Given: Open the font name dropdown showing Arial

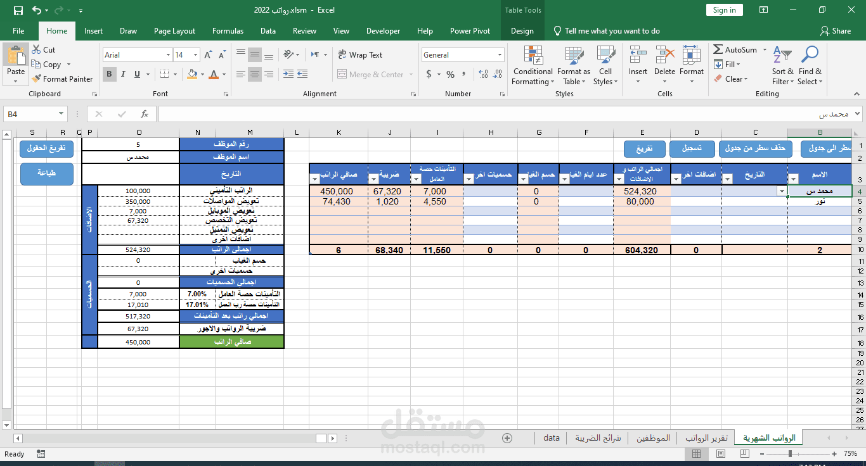Looking at the screenshot, I should point(169,55).
